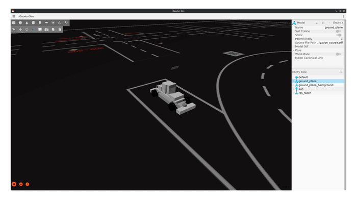The image size is (357, 203).
Task: Add a point light to scene
Action: [x=53, y=23]
